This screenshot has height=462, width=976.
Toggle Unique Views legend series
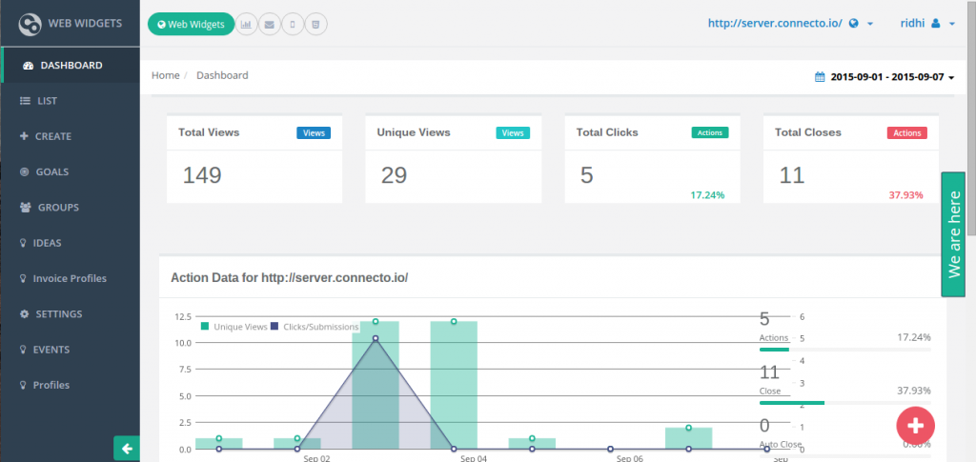pyautogui.click(x=234, y=327)
